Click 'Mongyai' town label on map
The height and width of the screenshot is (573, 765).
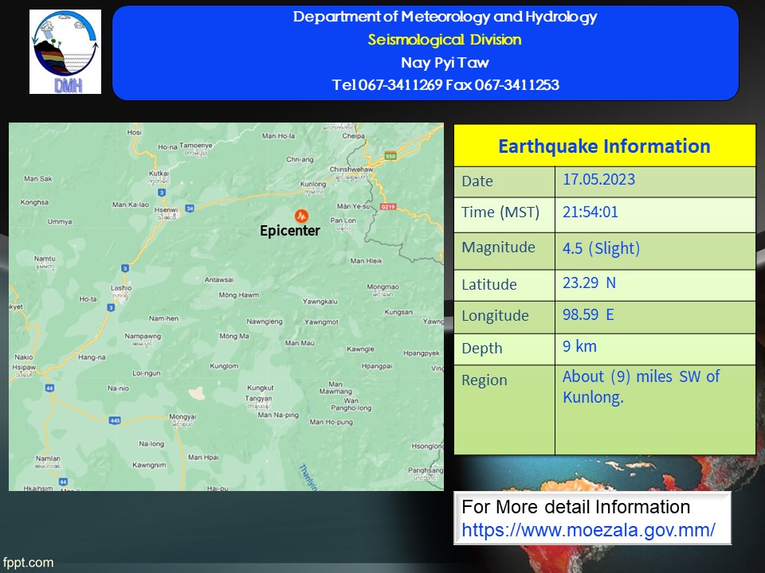[x=182, y=416]
